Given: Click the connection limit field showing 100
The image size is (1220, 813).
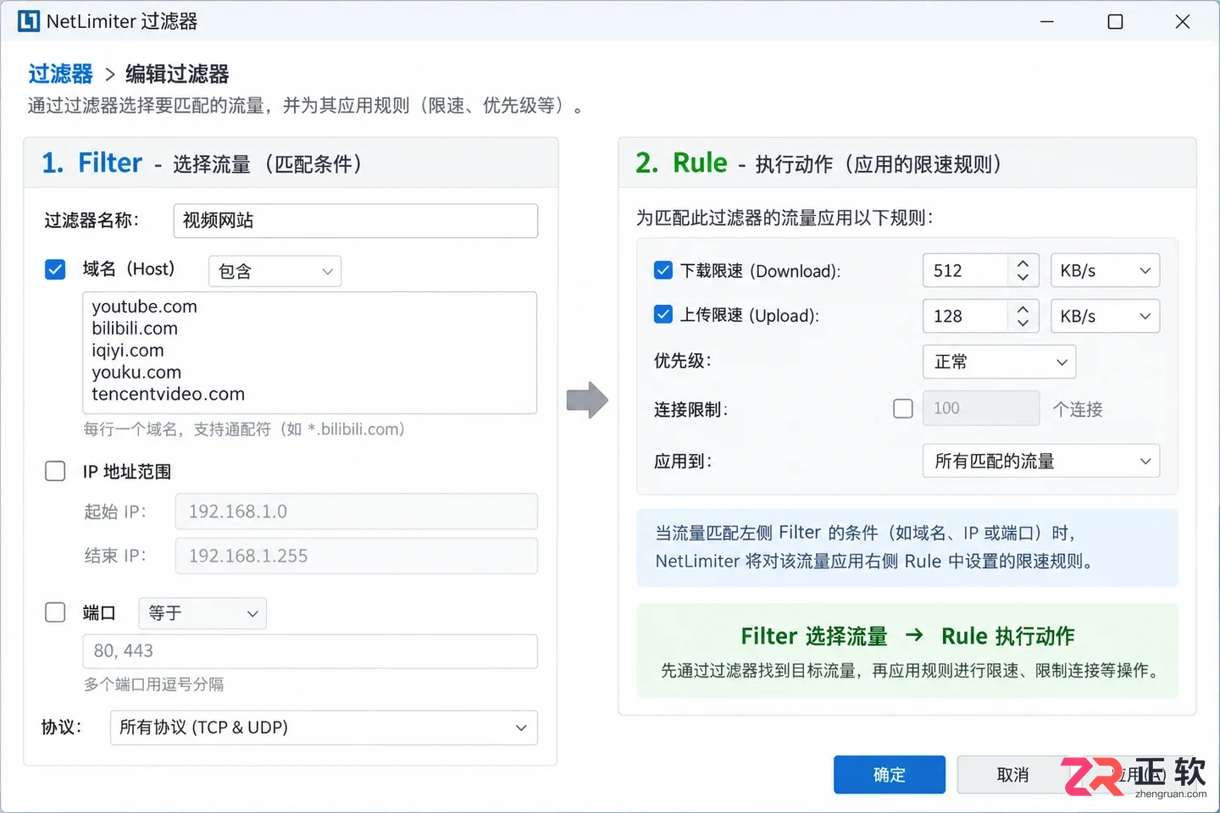Looking at the screenshot, I should point(981,408).
